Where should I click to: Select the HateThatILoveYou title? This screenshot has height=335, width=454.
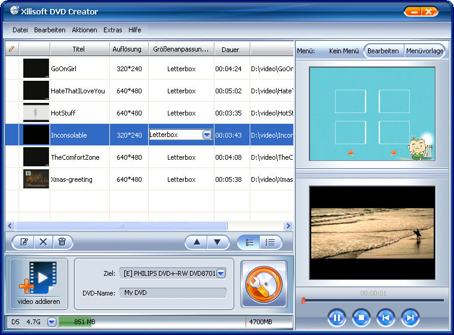[x=78, y=91]
